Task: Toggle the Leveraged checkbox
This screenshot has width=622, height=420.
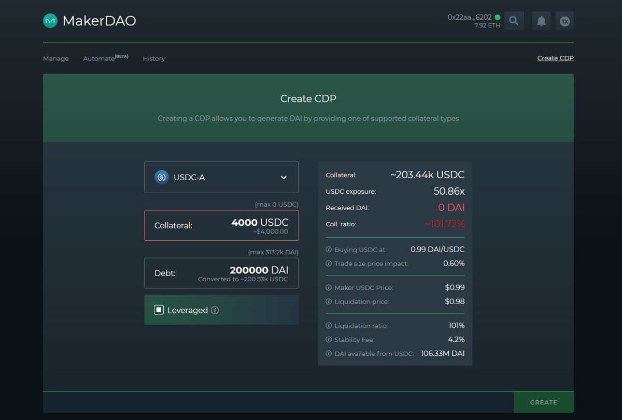Action: point(159,310)
